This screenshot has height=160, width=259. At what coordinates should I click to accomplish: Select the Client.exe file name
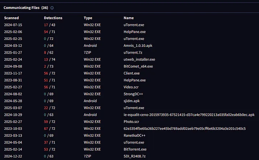click(132, 73)
